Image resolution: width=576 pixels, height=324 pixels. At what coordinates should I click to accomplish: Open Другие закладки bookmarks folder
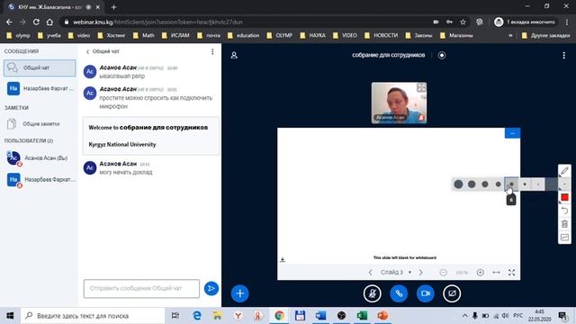(x=546, y=36)
